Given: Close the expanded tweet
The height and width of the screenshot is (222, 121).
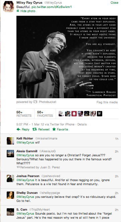Looking at the screenshot, I should click(x=114, y=3).
